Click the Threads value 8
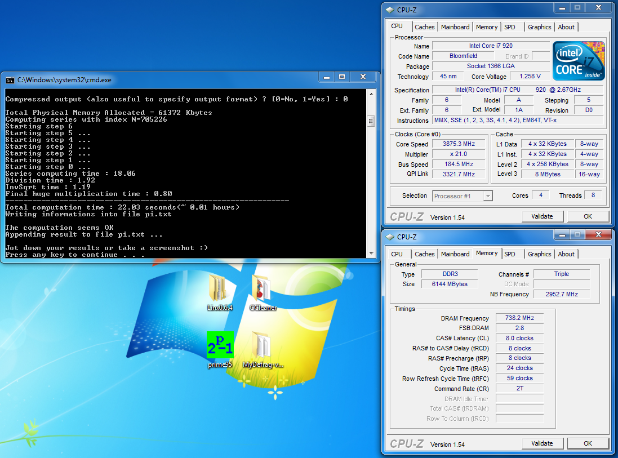 point(593,195)
